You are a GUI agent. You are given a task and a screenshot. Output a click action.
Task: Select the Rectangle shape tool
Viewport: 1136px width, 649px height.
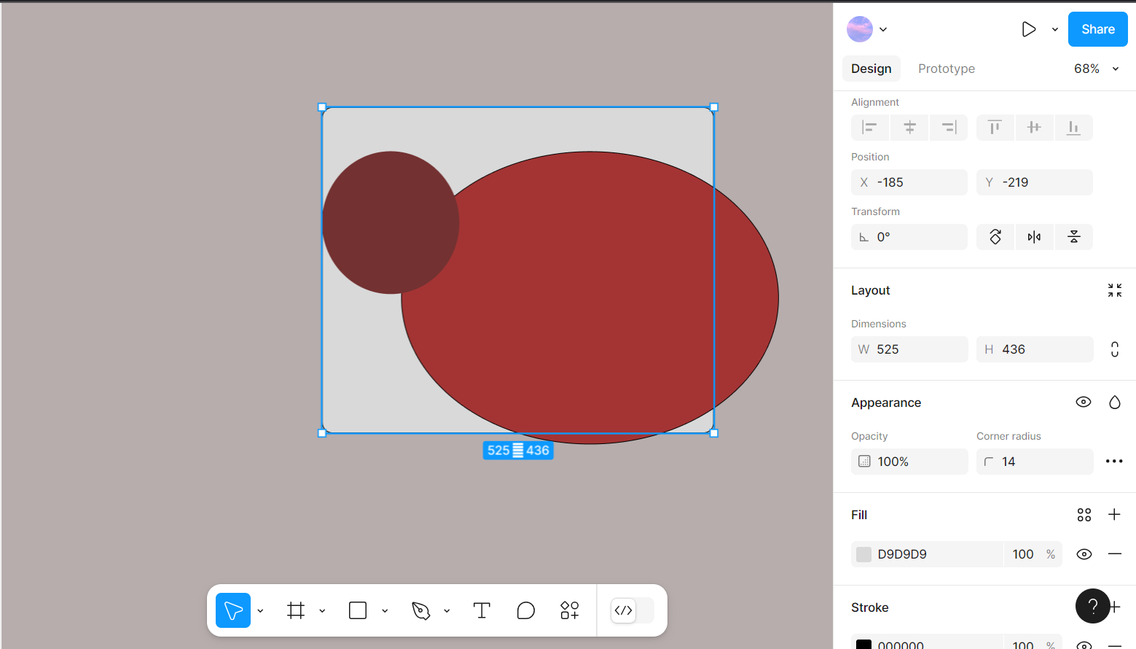pos(358,610)
